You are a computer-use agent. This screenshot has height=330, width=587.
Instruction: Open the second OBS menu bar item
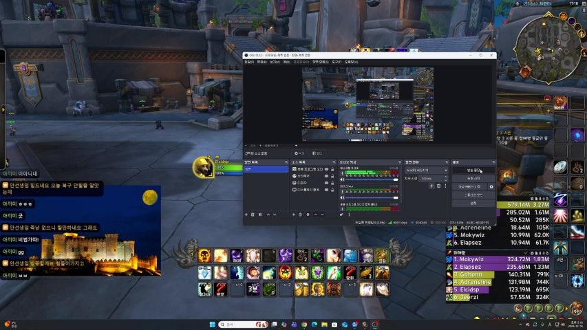(x=262, y=62)
